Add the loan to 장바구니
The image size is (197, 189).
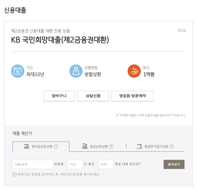pos(59,96)
